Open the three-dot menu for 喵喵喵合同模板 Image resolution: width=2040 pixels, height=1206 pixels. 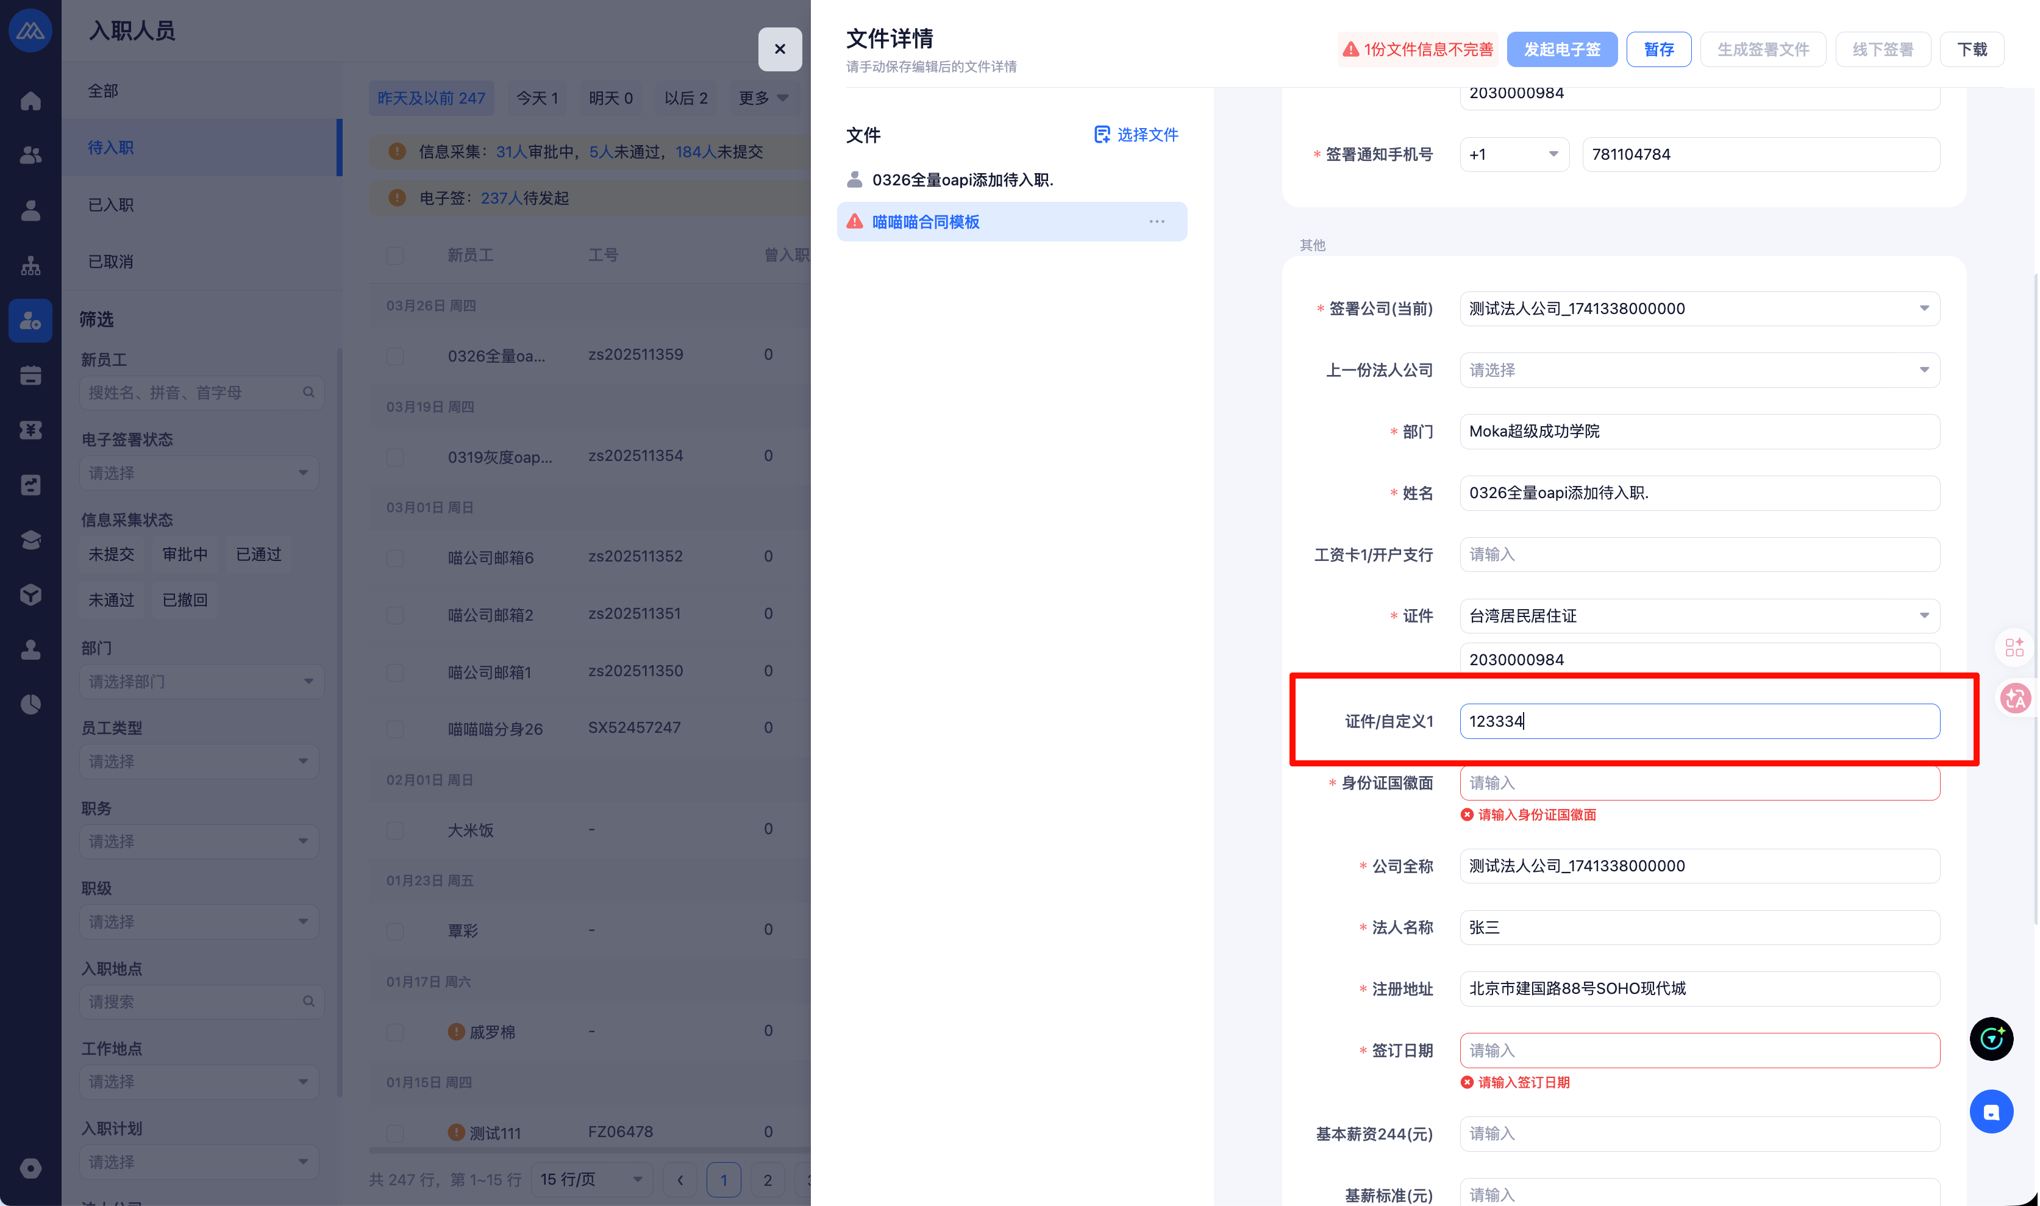pyautogui.click(x=1156, y=222)
